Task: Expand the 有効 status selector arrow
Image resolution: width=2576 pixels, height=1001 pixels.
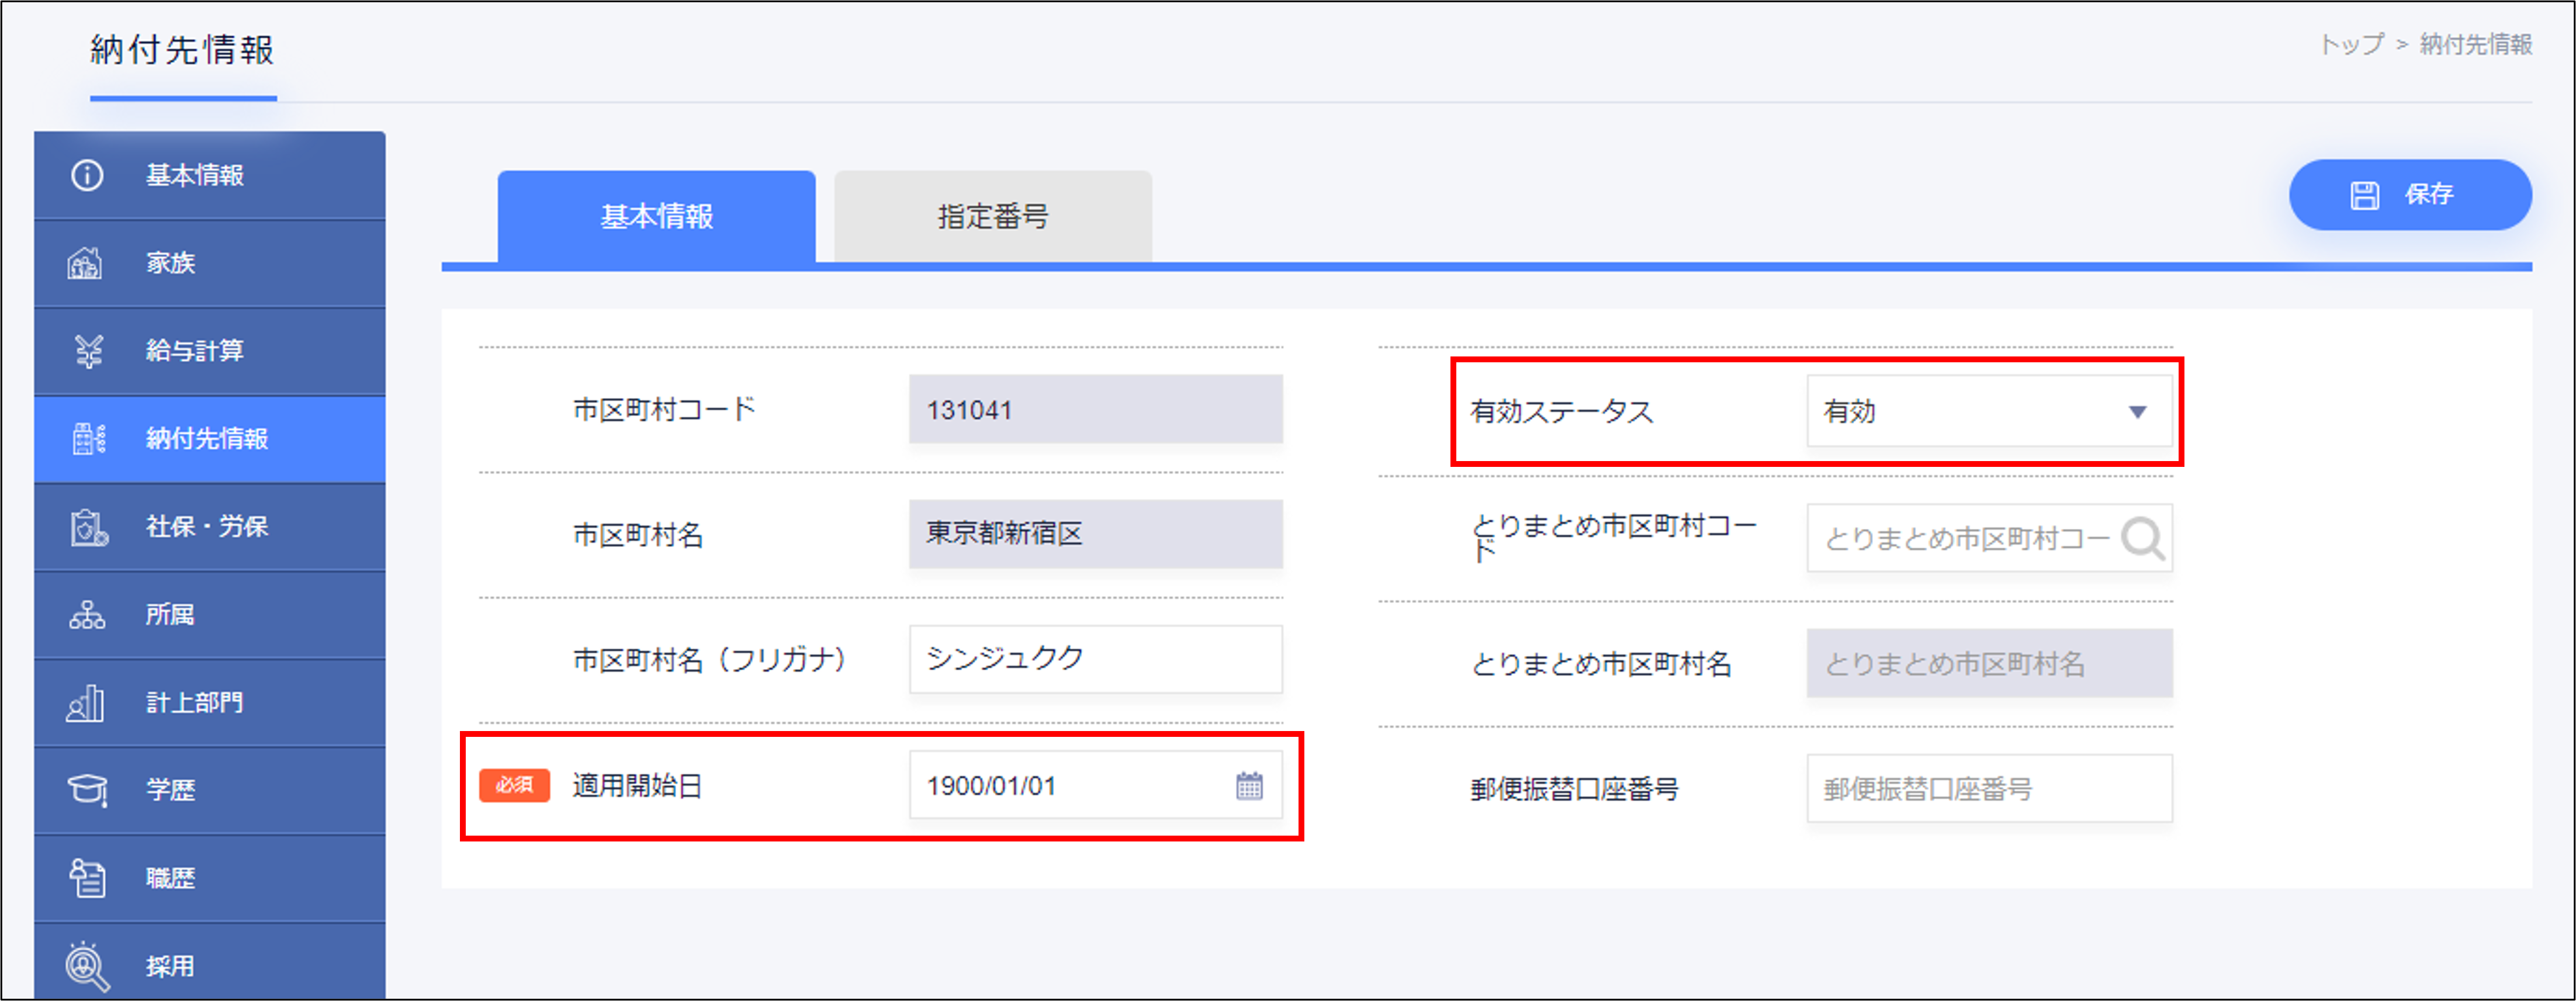Action: 2139,410
